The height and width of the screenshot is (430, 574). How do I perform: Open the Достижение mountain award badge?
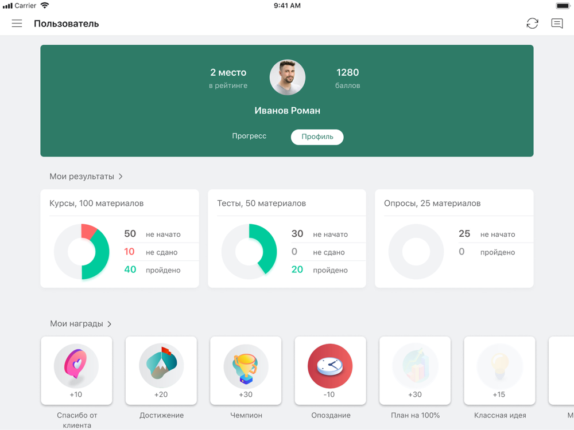pyautogui.click(x=161, y=370)
